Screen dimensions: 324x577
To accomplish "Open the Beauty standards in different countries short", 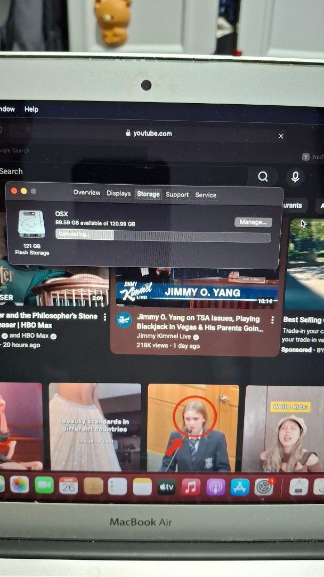I will tap(95, 427).
